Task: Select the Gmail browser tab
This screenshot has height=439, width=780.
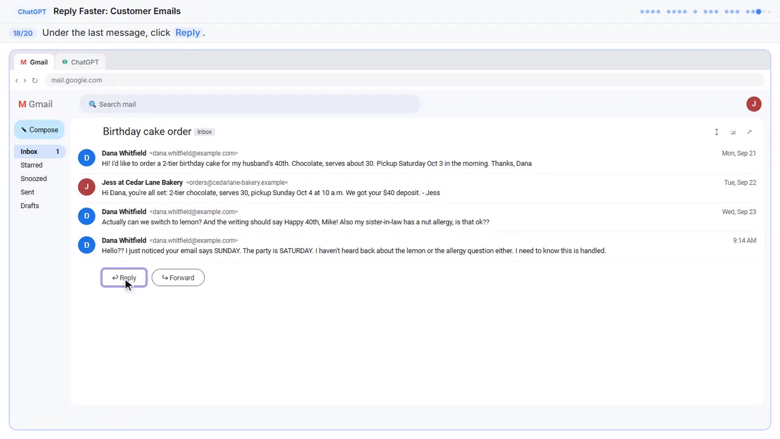Action: click(x=34, y=62)
